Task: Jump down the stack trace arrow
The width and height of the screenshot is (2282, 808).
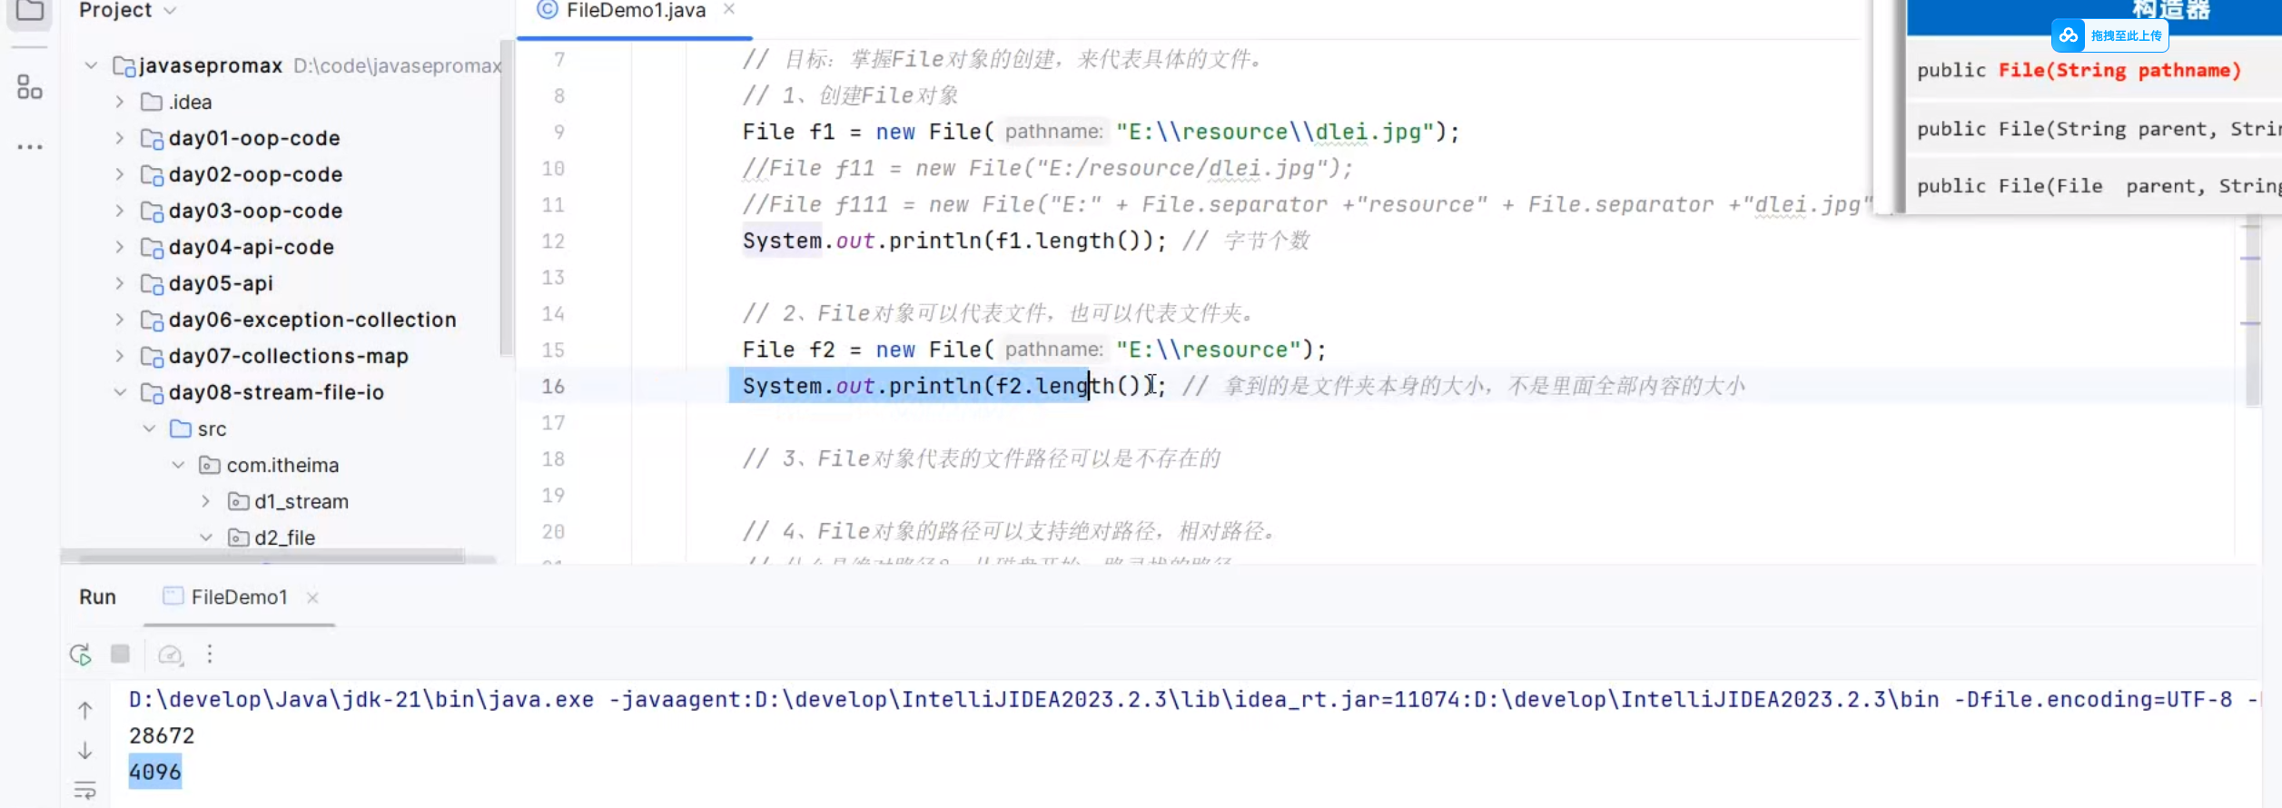Action: (x=84, y=750)
